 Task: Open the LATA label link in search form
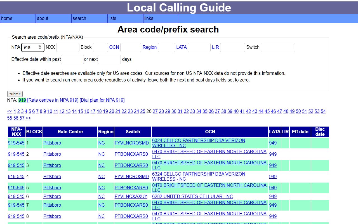[x=182, y=47]
